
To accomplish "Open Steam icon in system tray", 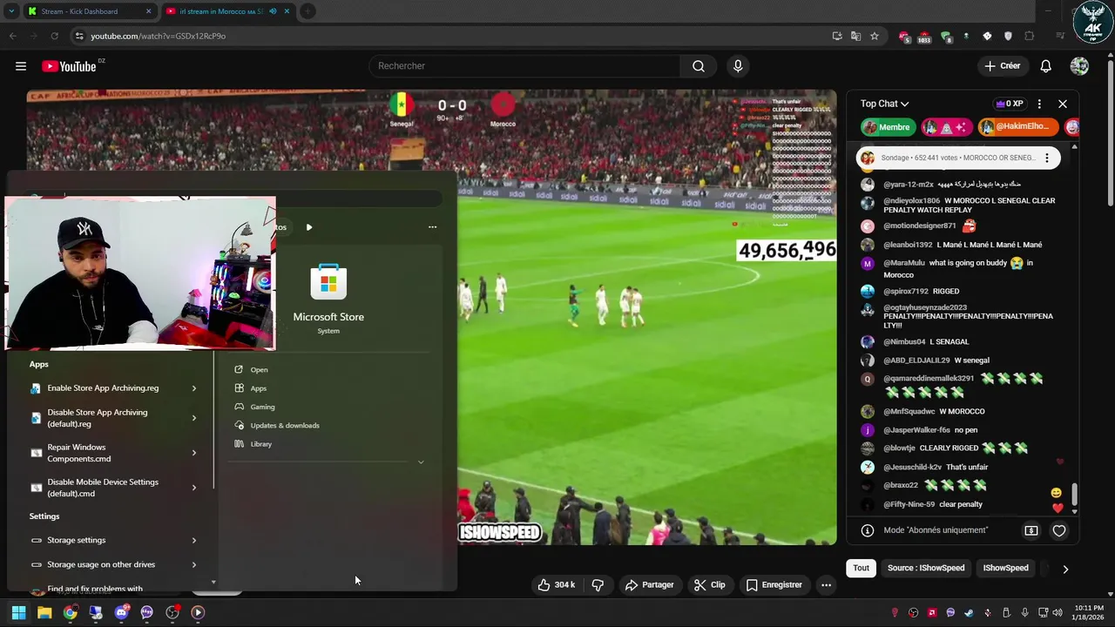I will point(969,612).
